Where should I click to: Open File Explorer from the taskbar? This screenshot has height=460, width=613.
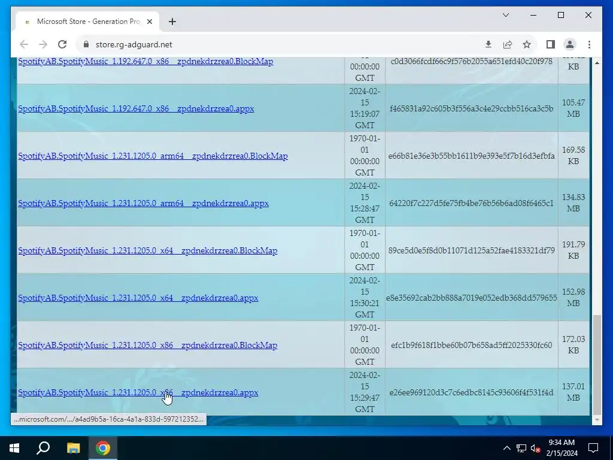tap(73, 448)
